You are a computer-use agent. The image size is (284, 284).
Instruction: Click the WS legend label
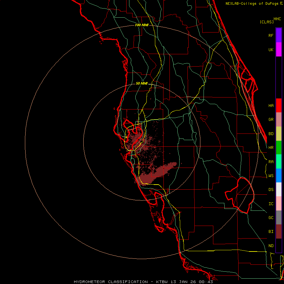(271, 176)
